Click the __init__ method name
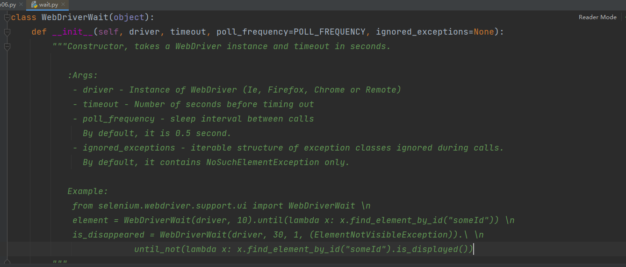 tap(72, 32)
